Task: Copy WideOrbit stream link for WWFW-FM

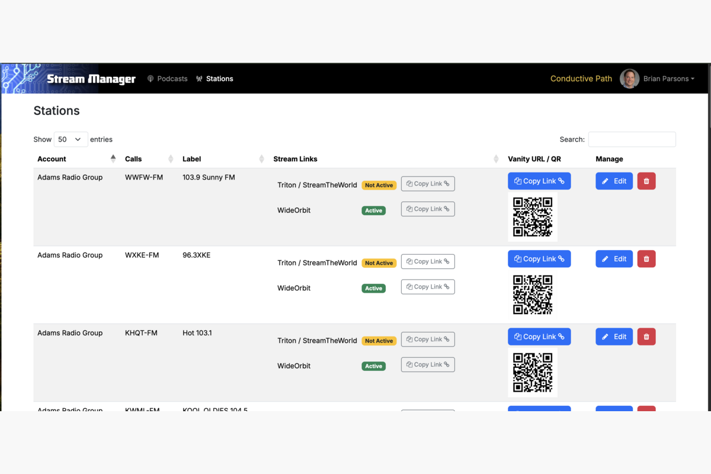Action: tap(428, 209)
